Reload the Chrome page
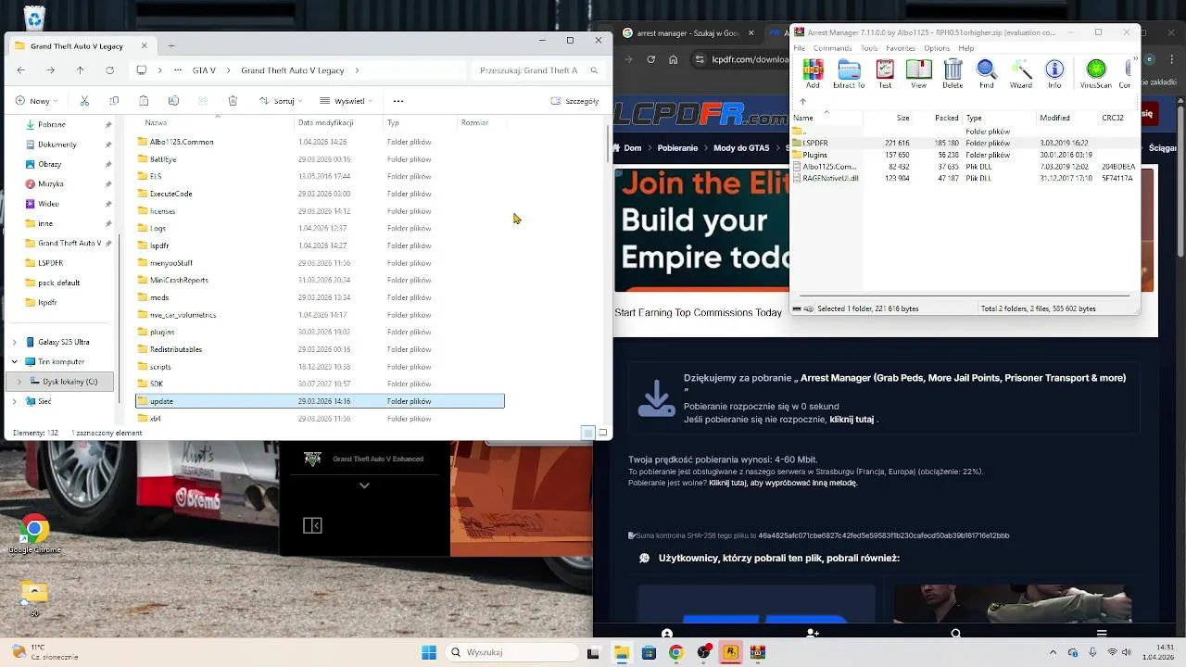Viewport: 1186px width, 667px height. 651,59
